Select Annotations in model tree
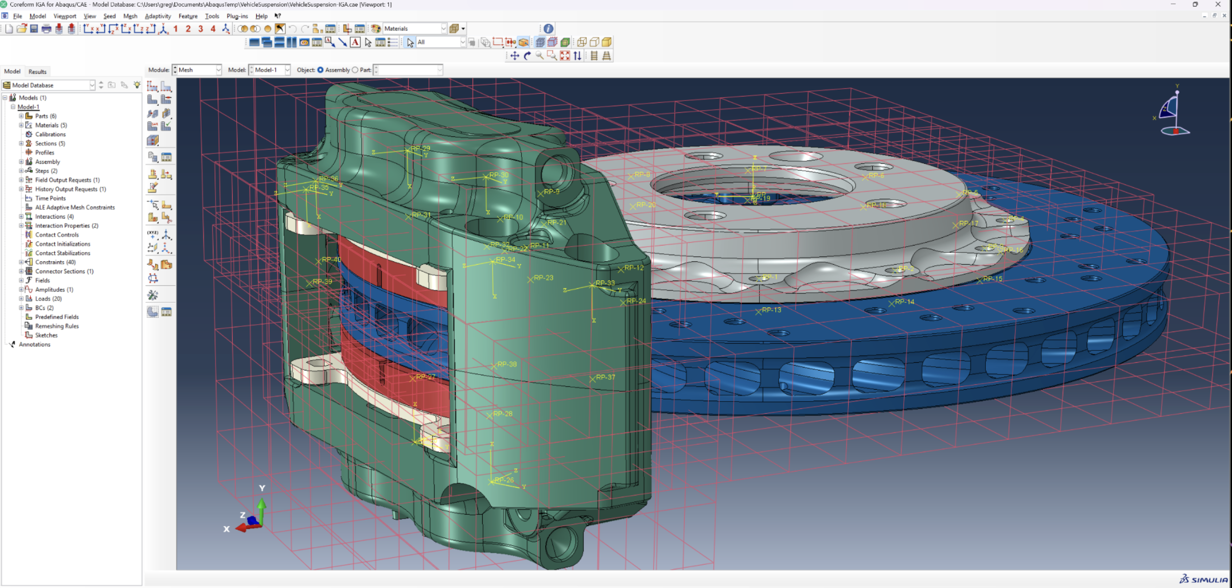This screenshot has height=588, width=1232. pos(34,344)
